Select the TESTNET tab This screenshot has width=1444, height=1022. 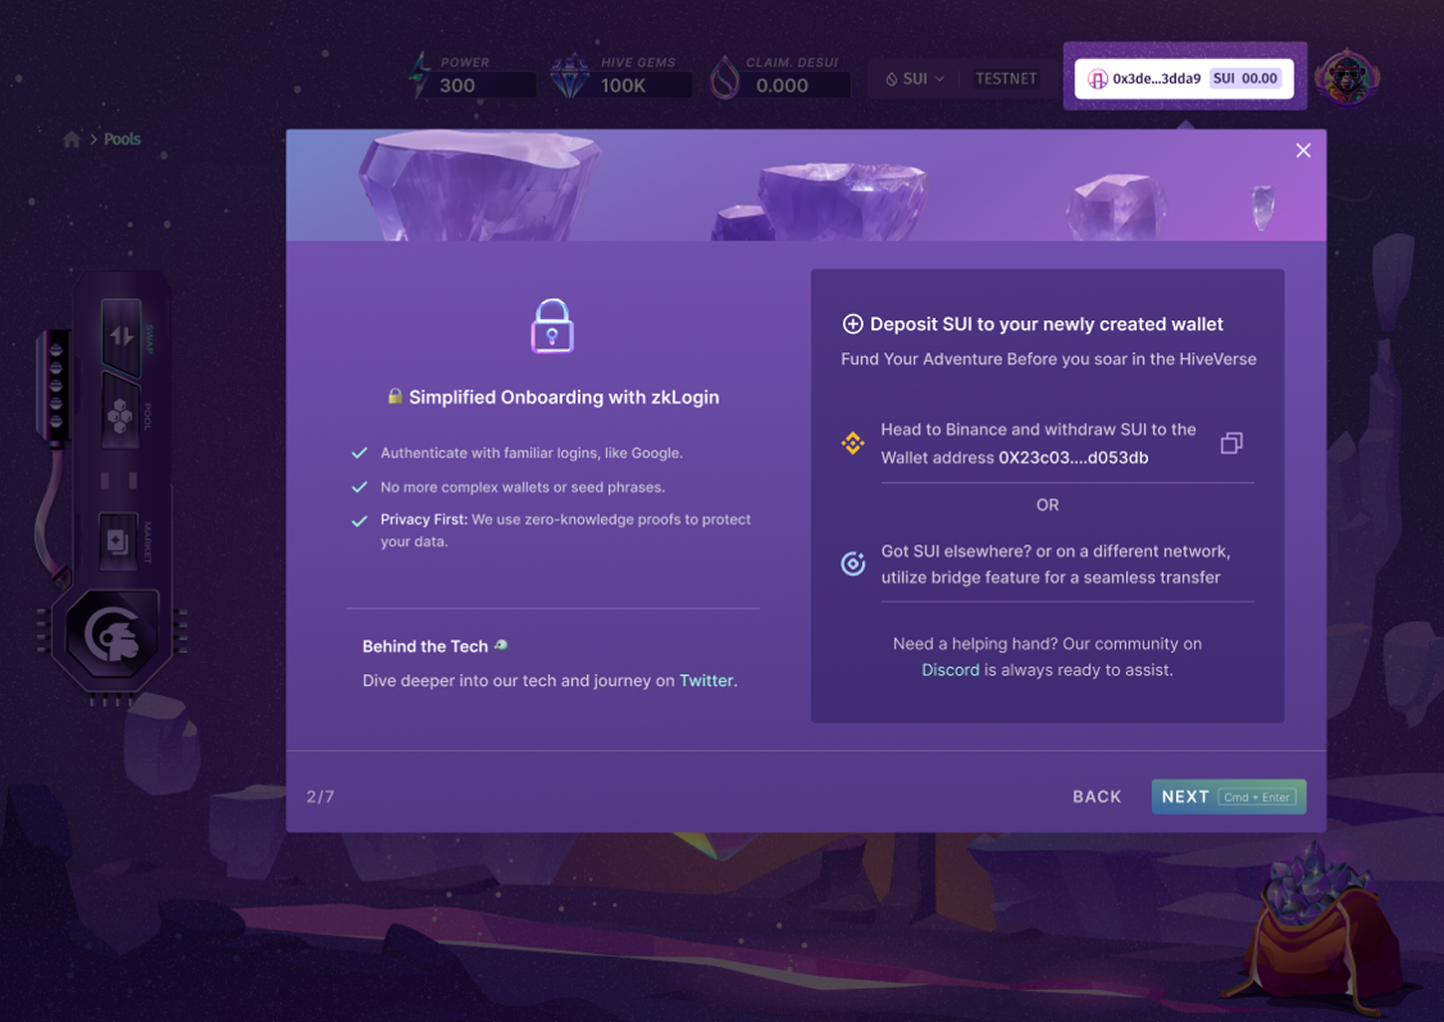click(x=1006, y=79)
